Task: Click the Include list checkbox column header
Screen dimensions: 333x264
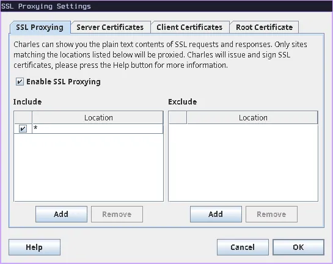Action: click(23, 118)
